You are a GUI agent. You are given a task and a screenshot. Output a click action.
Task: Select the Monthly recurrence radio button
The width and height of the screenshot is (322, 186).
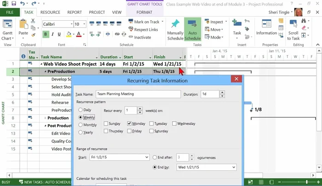(81, 125)
